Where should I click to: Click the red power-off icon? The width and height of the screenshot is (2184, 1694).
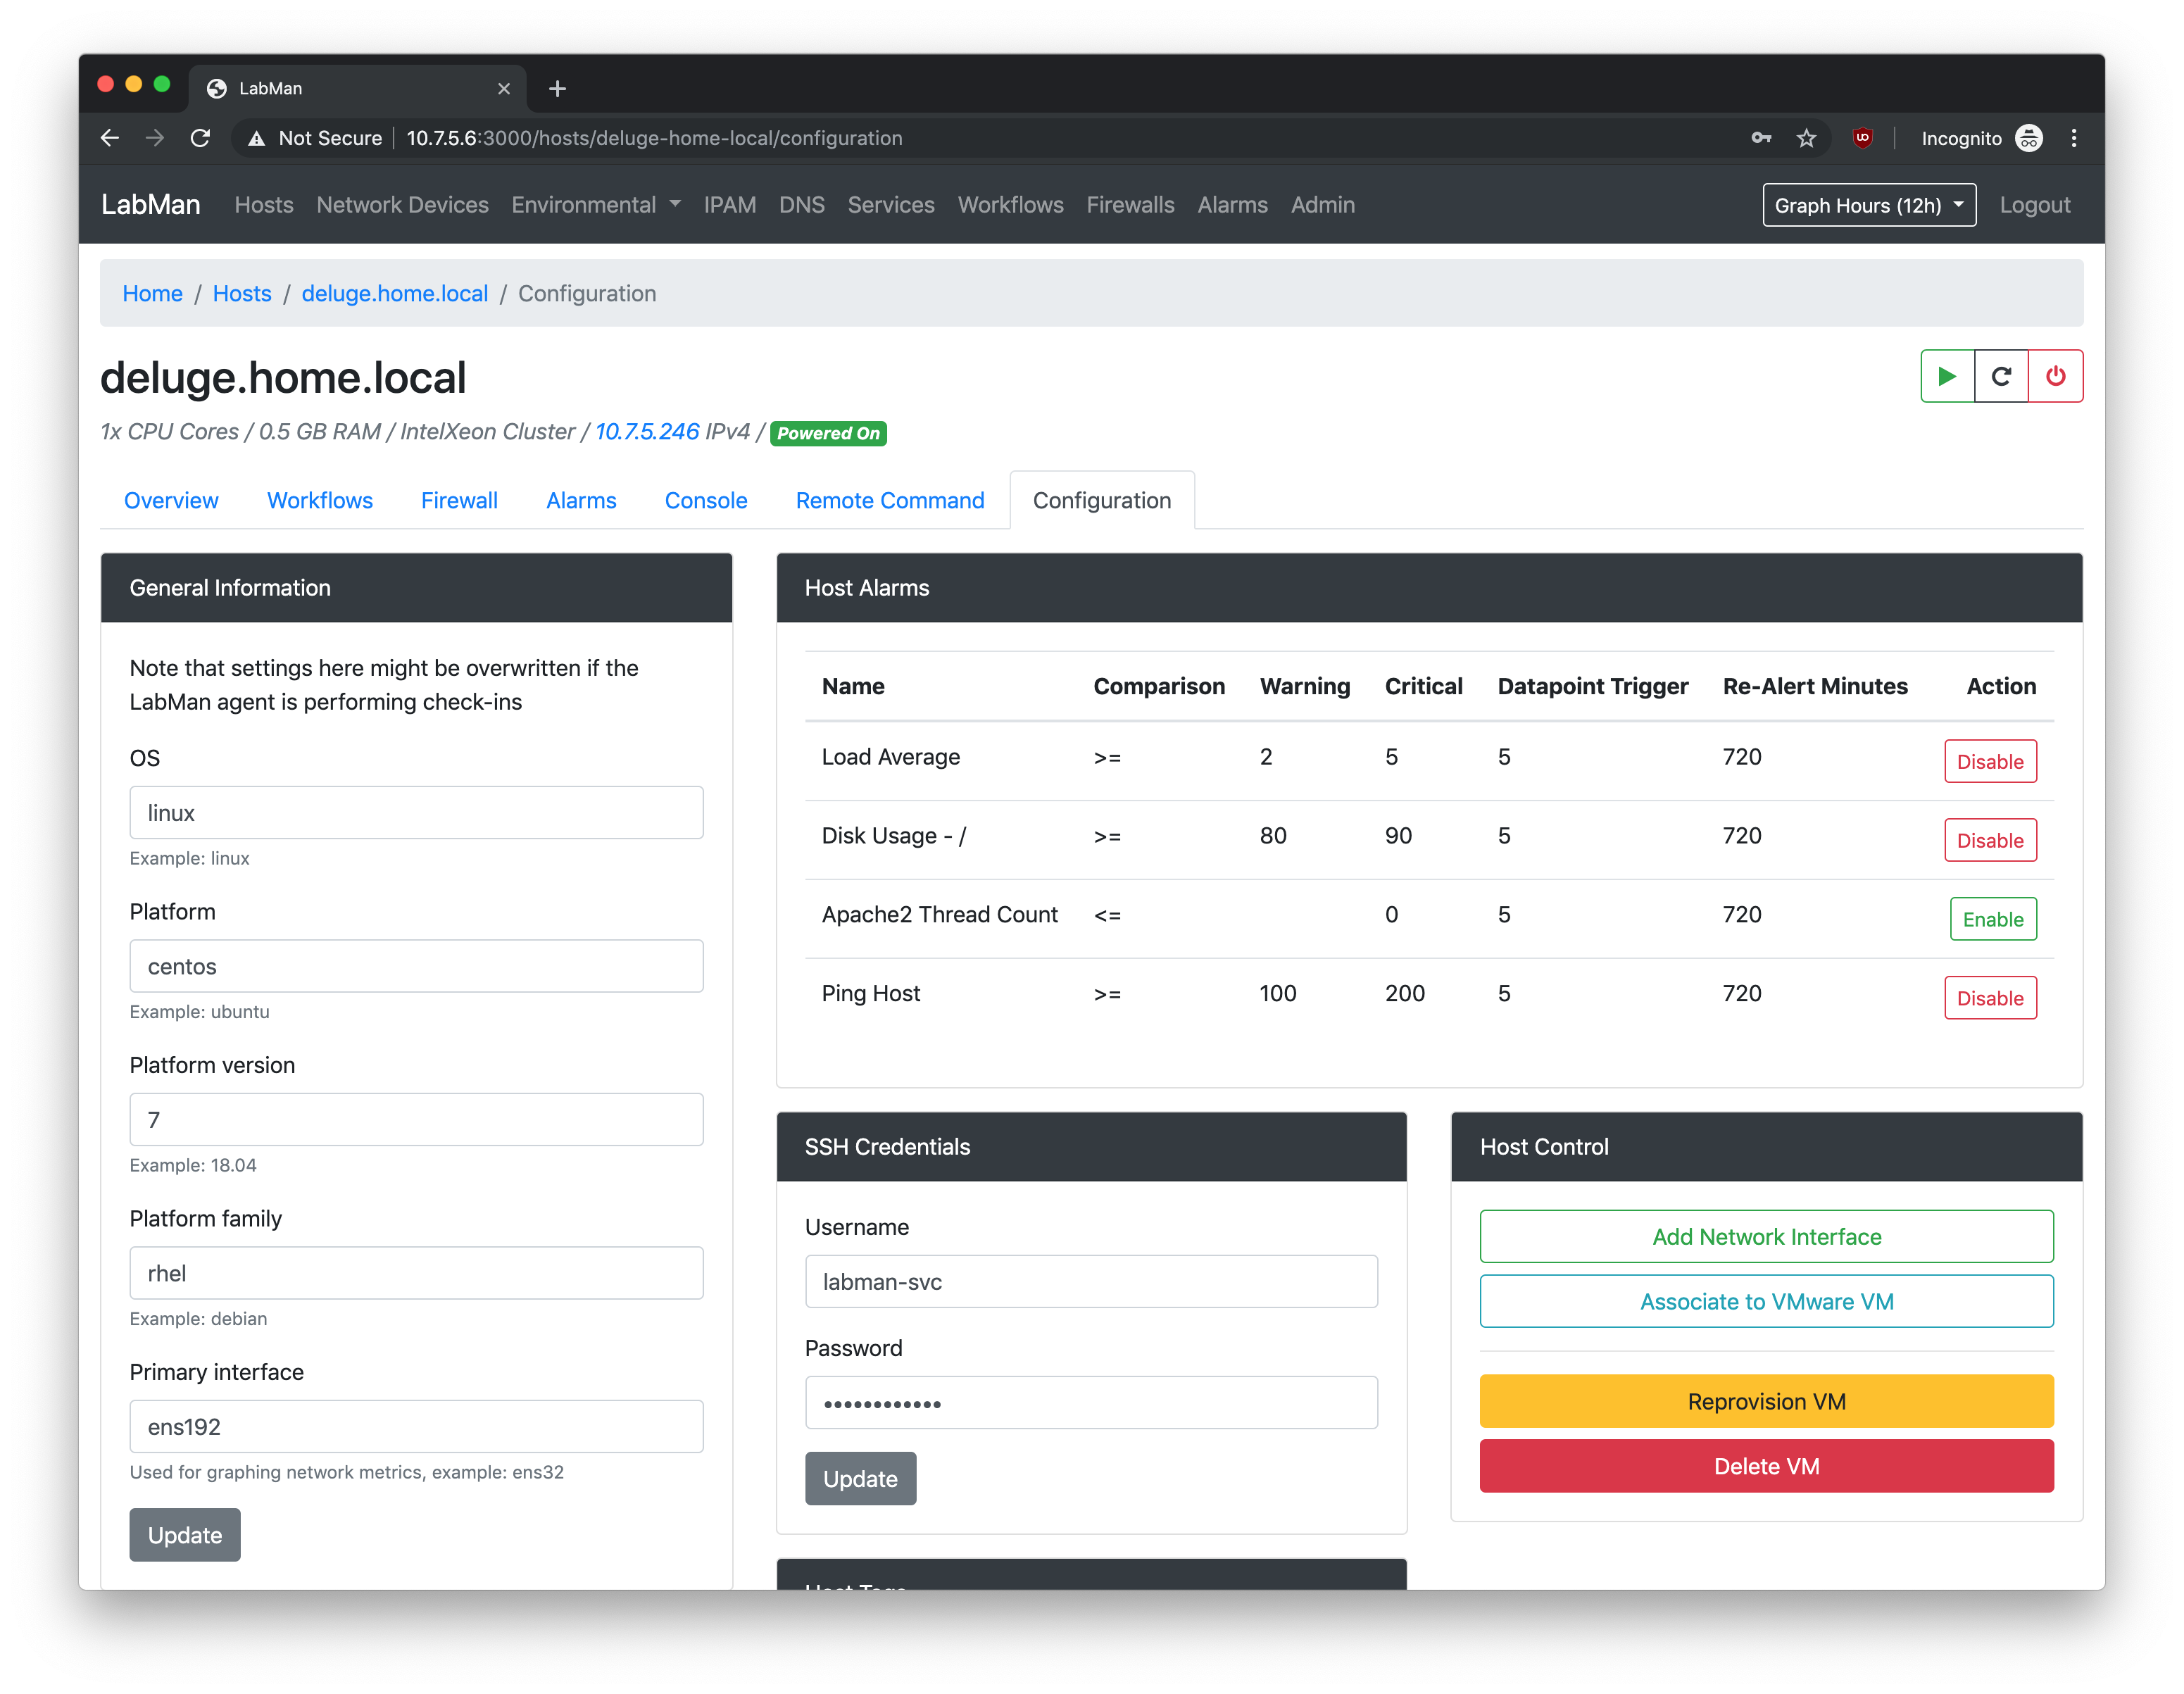pos(2055,376)
